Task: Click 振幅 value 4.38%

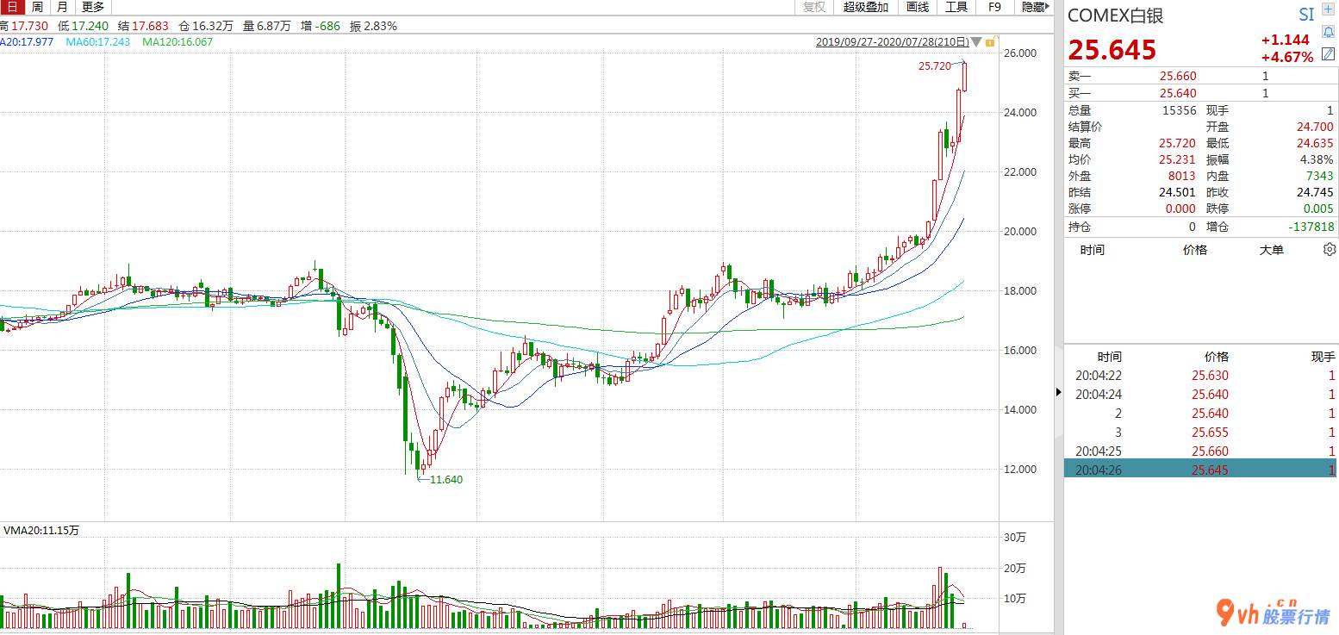Action: click(x=1317, y=159)
